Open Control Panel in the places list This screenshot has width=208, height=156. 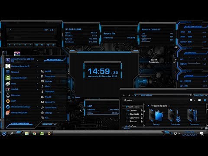pos(49,107)
